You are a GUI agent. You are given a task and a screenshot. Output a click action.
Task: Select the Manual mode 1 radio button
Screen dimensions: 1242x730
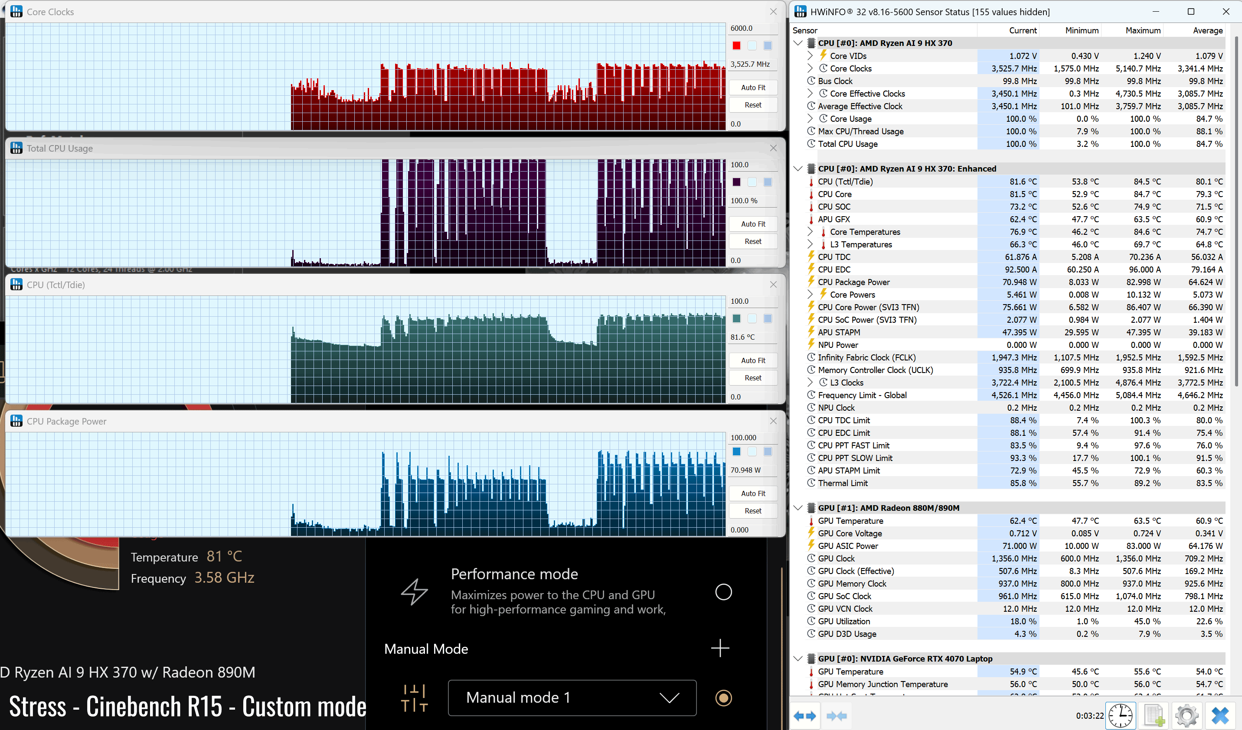click(723, 698)
